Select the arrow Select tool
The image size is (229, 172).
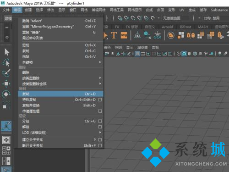tap(6, 52)
